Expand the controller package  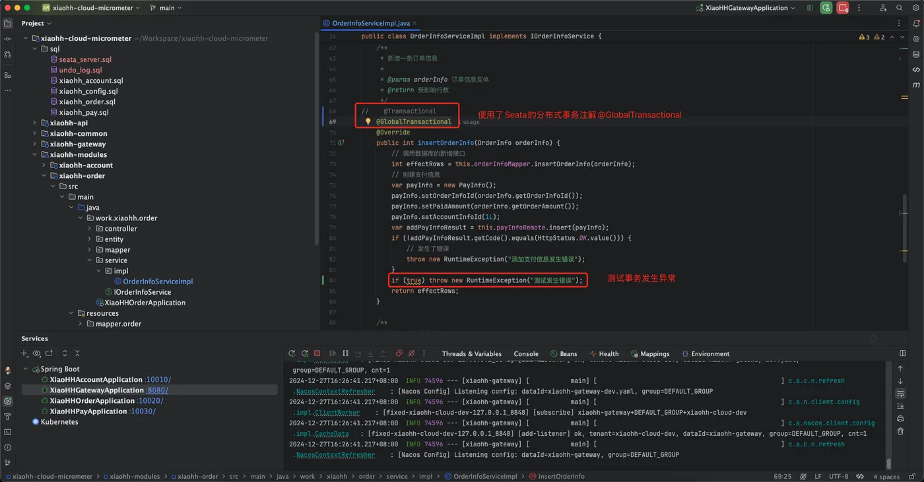coord(90,228)
